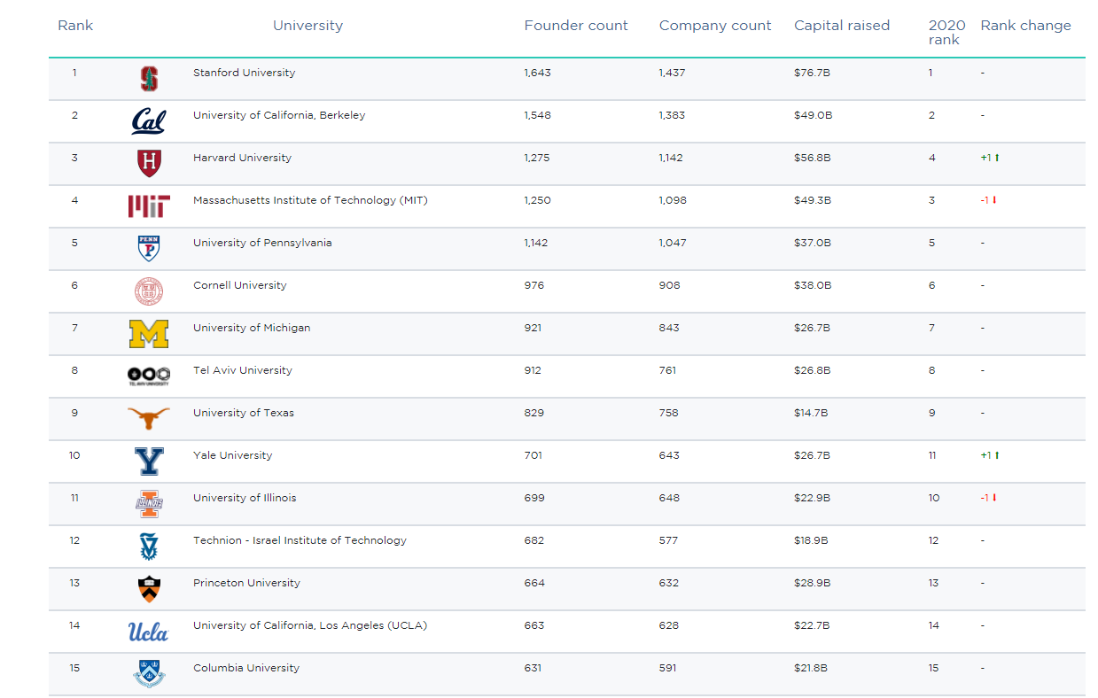Select the Tel Aviv University name
Viewport: 1098px width, 698px height.
pos(243,370)
